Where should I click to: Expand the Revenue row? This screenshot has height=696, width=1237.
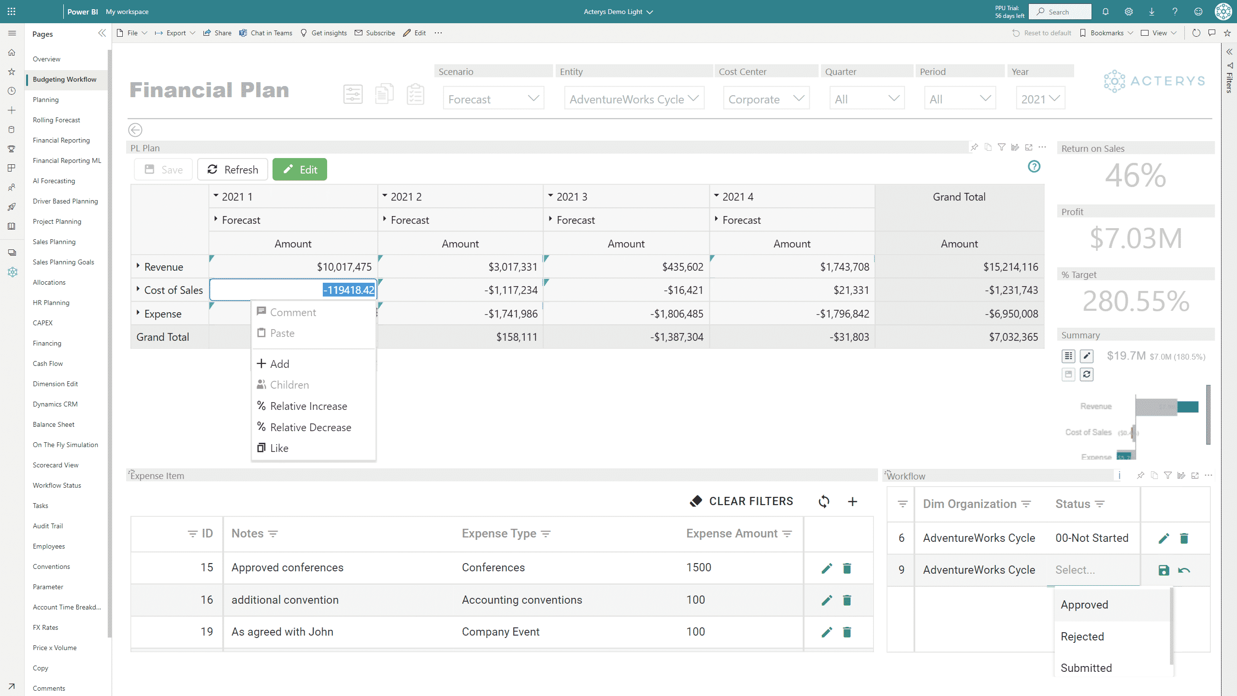[138, 266]
